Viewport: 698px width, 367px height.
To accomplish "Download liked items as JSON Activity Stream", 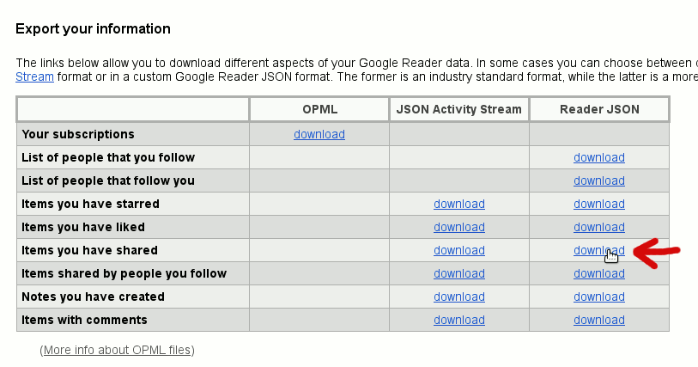I will point(458,228).
